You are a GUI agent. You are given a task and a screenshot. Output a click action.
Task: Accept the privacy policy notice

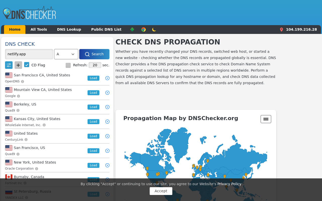click(x=161, y=191)
